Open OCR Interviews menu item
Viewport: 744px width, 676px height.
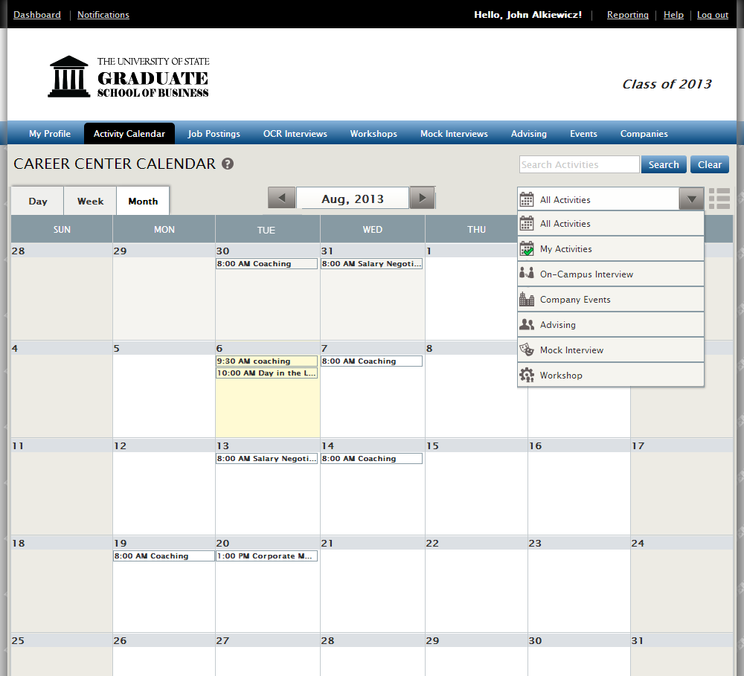295,134
